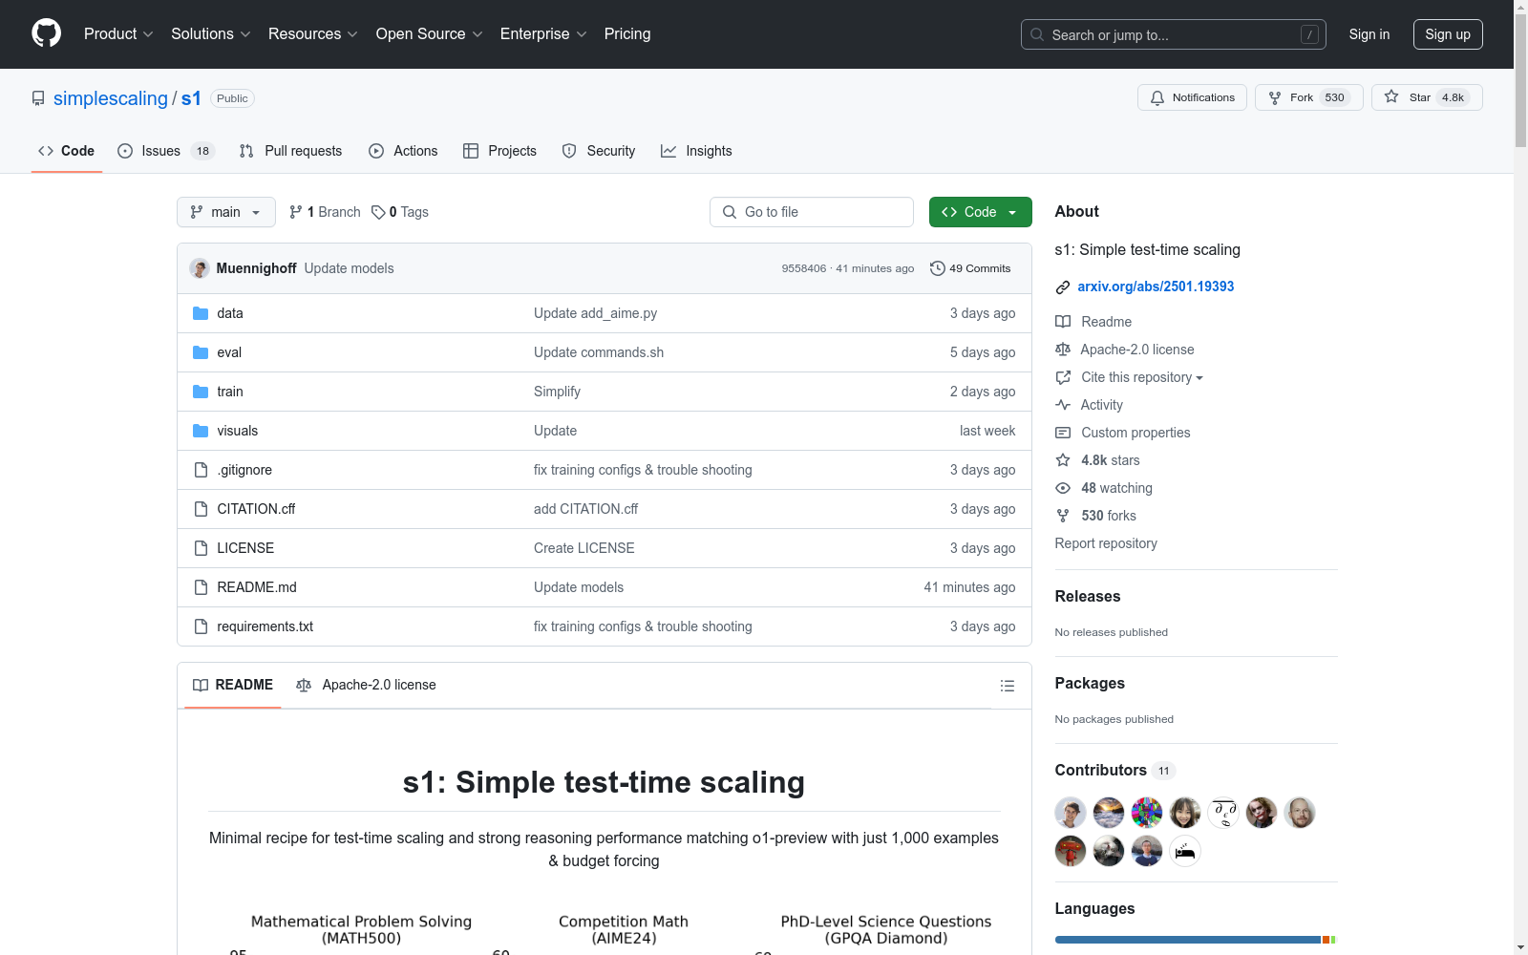Open the s1 repository name link
This screenshot has width=1528, height=955.
[x=191, y=98]
